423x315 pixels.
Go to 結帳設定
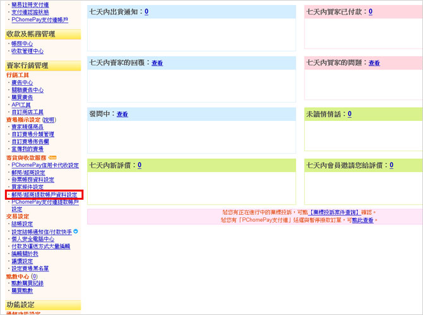(22, 224)
